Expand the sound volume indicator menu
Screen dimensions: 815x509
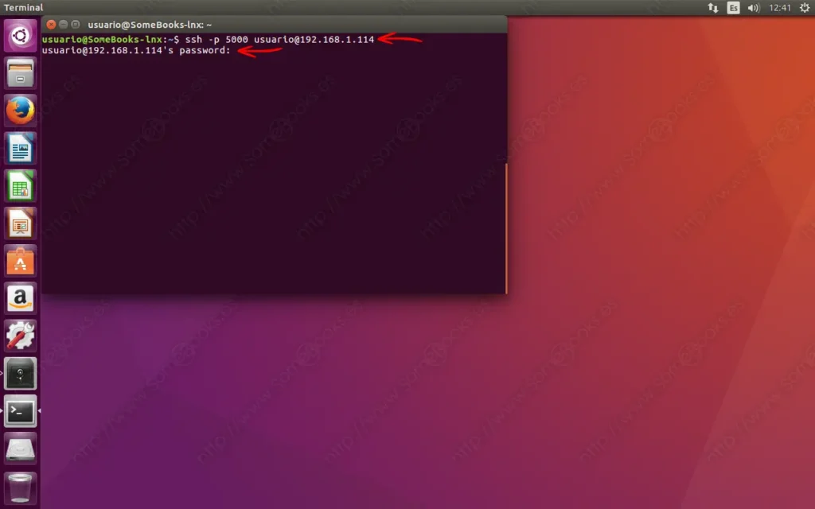pos(754,8)
